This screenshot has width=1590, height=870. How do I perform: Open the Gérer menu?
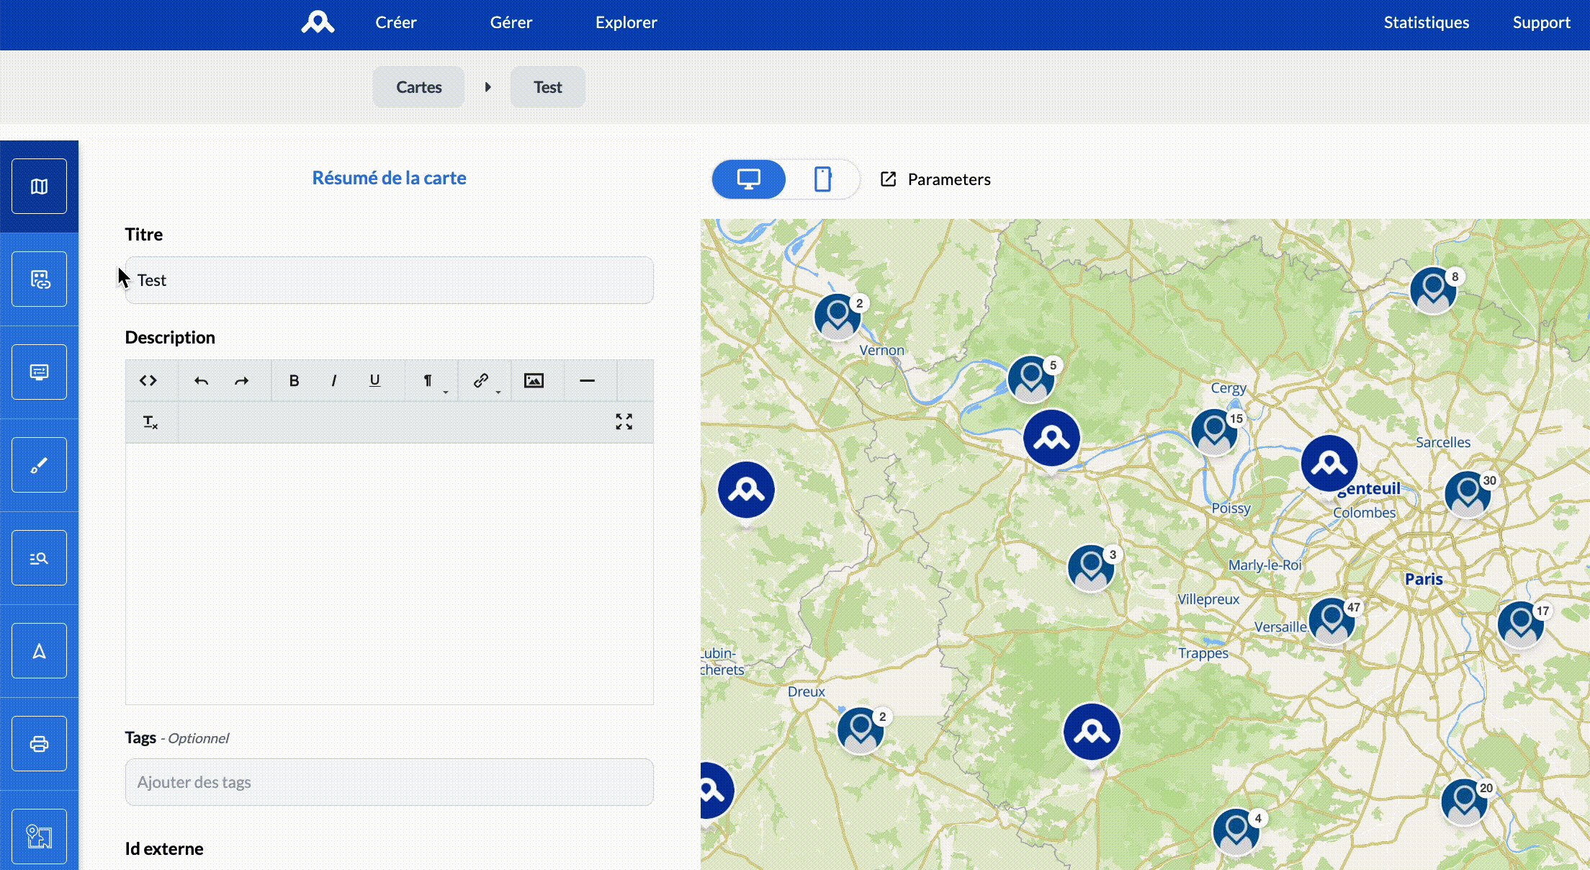coord(511,22)
